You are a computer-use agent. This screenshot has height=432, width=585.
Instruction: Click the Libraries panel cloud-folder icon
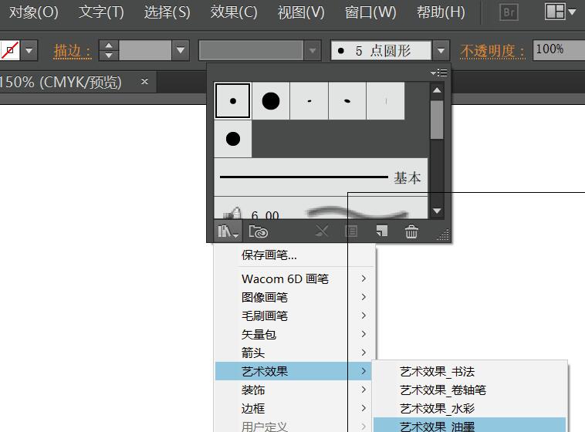coord(259,231)
